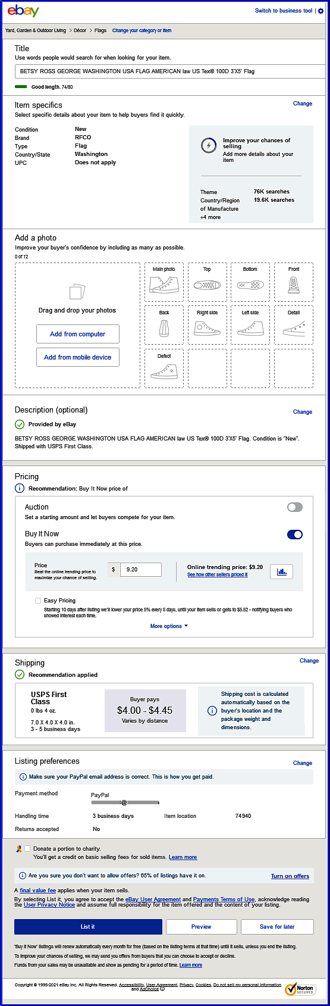Click Do not sell my personal information
The width and height of the screenshot is (330, 1006).
pos(247,985)
